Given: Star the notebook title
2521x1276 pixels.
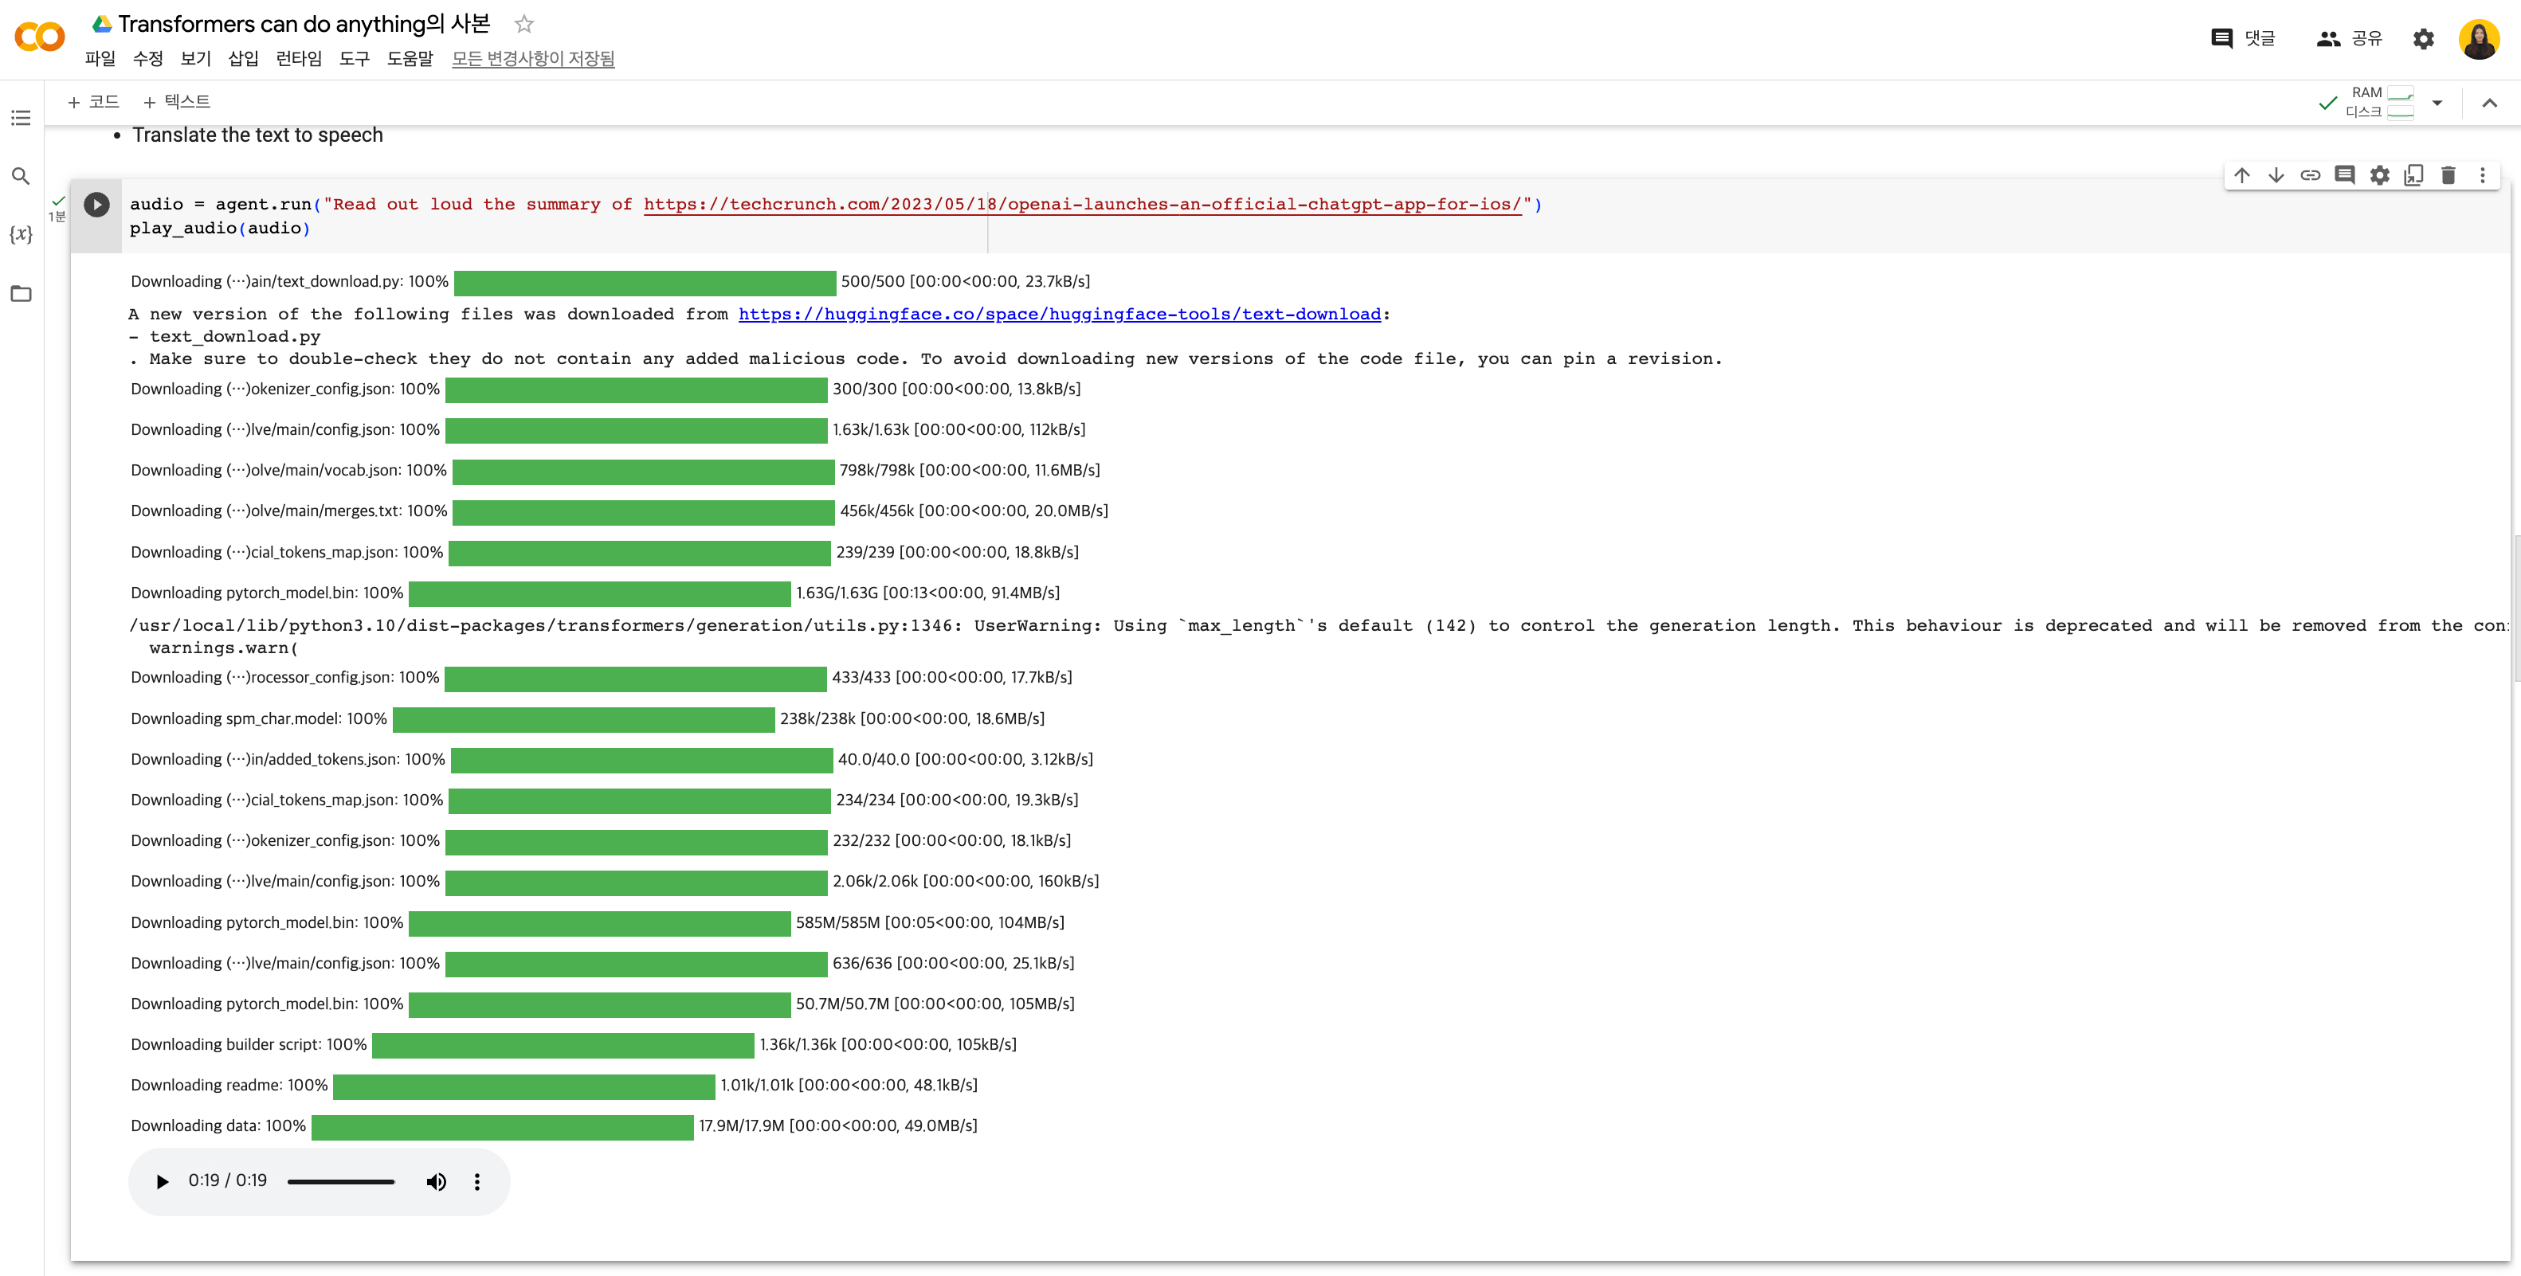Looking at the screenshot, I should pyautogui.click(x=524, y=25).
